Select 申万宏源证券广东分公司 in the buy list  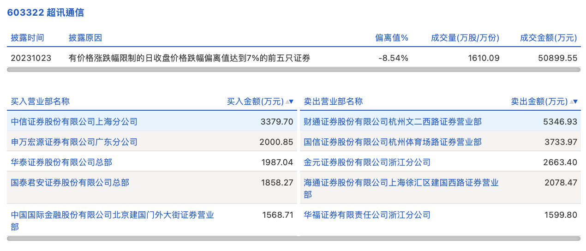click(74, 142)
